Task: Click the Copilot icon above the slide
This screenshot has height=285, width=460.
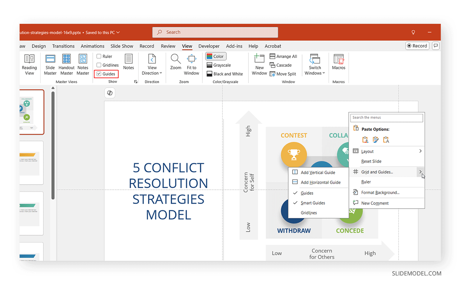Action: point(110,93)
